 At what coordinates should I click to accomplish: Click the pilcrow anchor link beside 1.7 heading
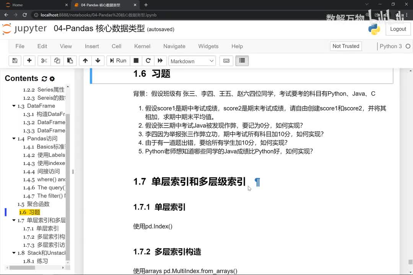257,182
